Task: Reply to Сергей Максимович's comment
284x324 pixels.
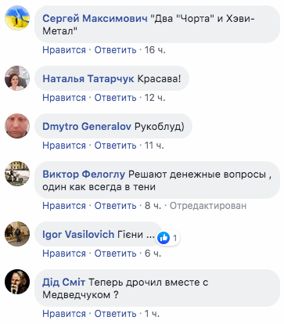Action: click(115, 50)
